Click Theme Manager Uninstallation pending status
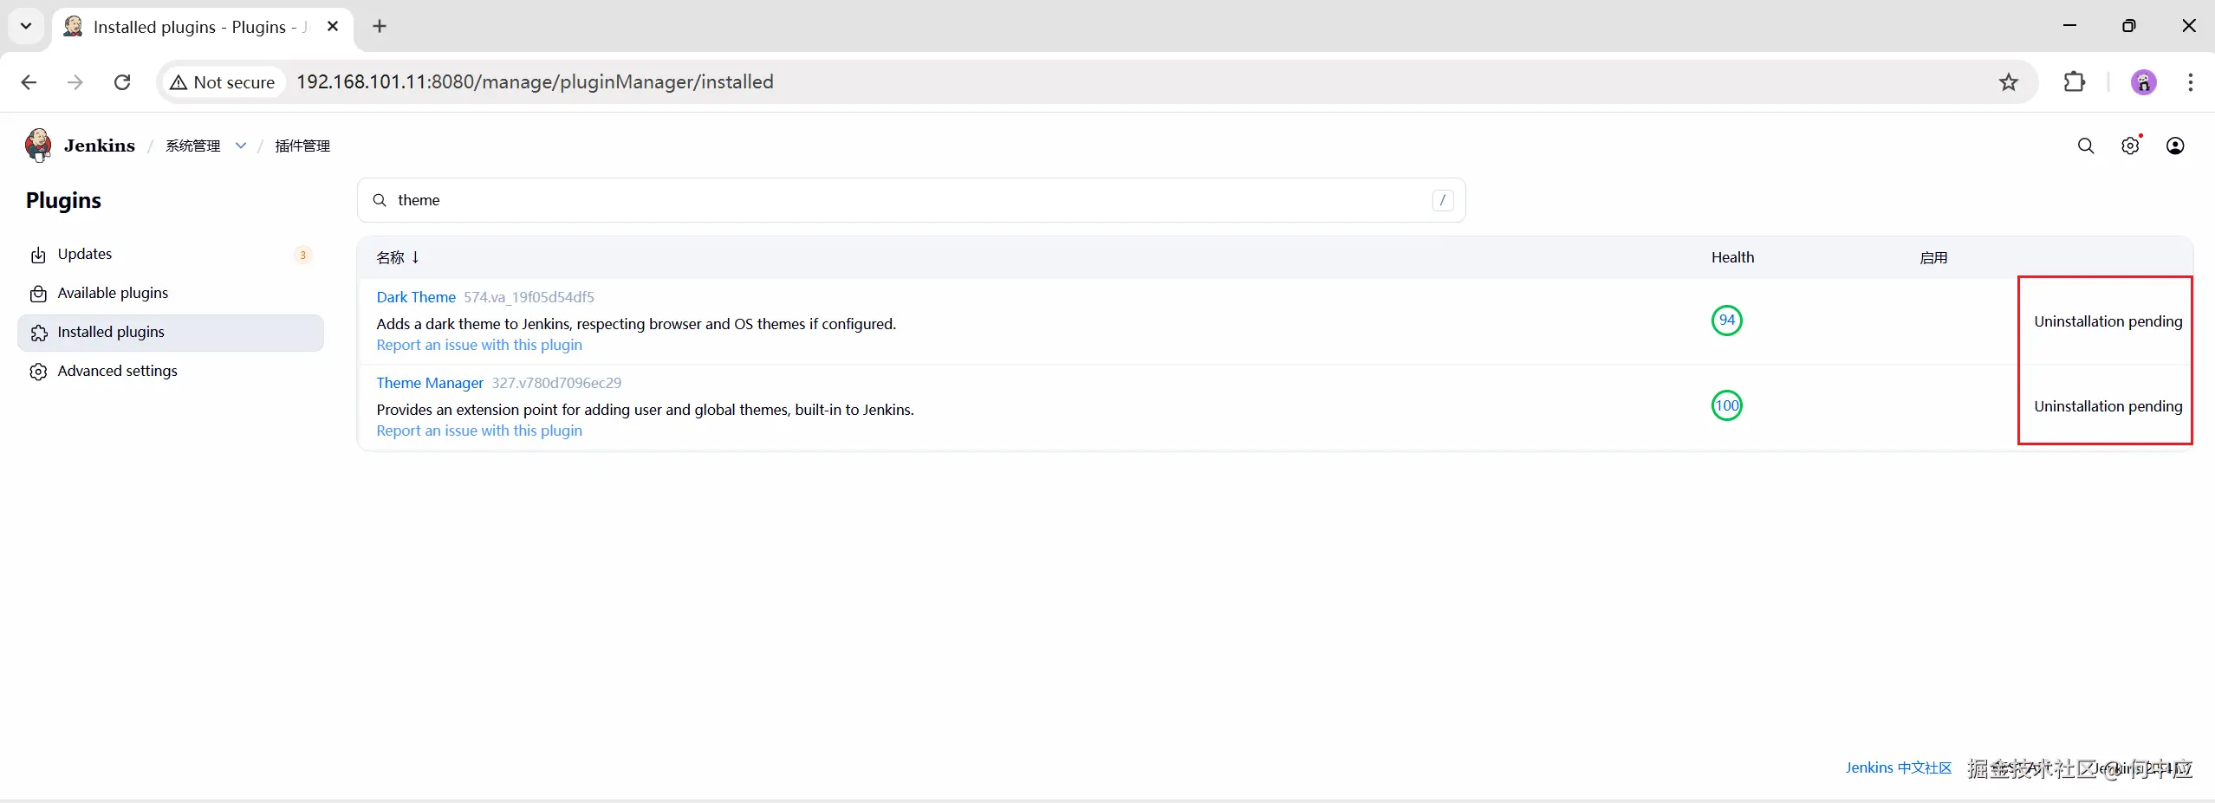 tap(2108, 406)
